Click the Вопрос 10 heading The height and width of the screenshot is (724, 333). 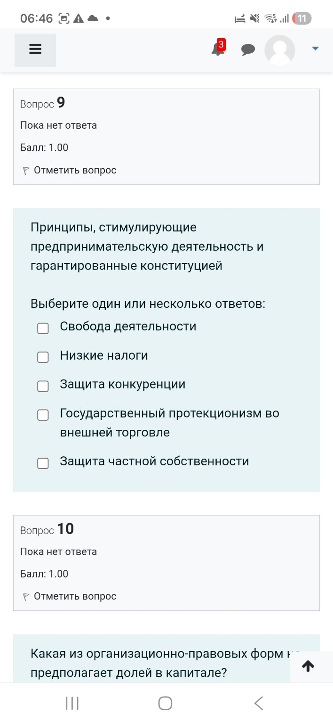pos(47,529)
